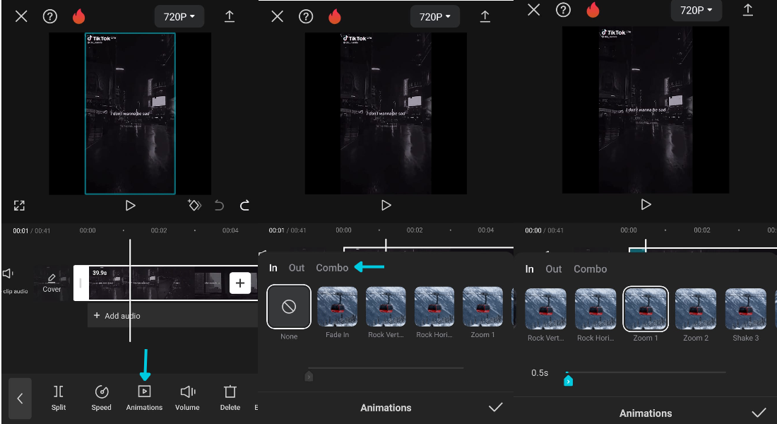Select Rock Hori animation in middle panel
The image size is (777, 424).
tap(434, 312)
